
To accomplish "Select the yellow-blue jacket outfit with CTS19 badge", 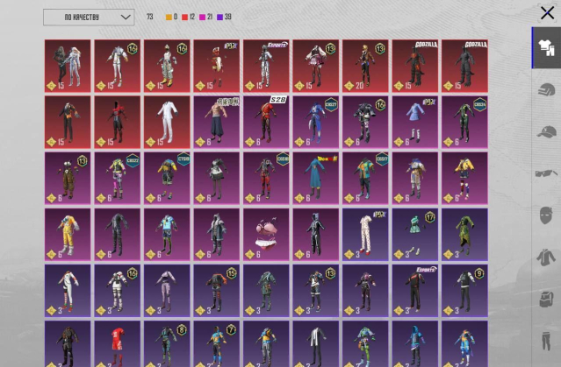I will tap(167, 178).
